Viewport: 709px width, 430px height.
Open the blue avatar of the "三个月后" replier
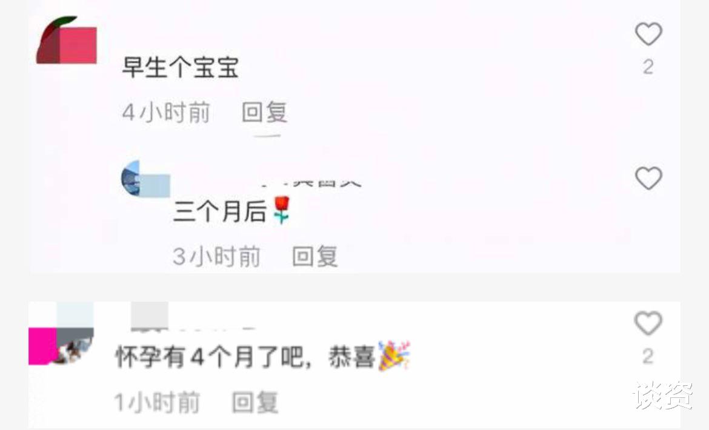(145, 179)
